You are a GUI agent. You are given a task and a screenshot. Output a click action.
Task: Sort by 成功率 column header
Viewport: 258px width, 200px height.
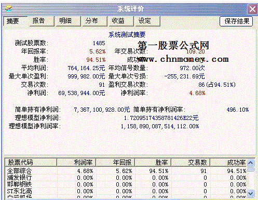pyautogui.click(x=228, y=163)
